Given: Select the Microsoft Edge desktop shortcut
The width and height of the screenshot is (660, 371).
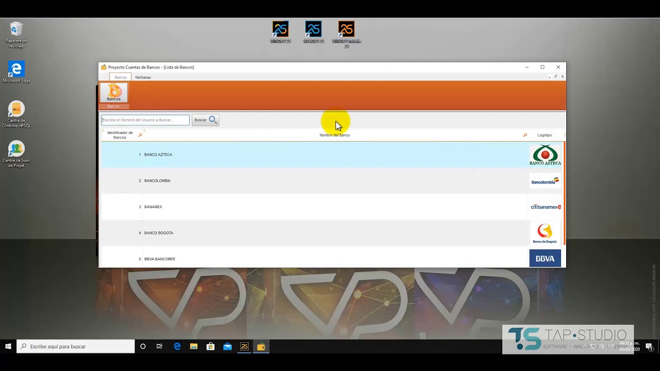Looking at the screenshot, I should [16, 72].
